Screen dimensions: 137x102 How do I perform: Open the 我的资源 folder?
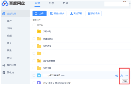pyautogui.click(x=47, y=46)
